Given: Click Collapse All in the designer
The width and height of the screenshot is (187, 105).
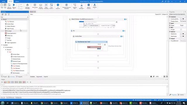Looking at the screenshot, I should coord(165,14).
